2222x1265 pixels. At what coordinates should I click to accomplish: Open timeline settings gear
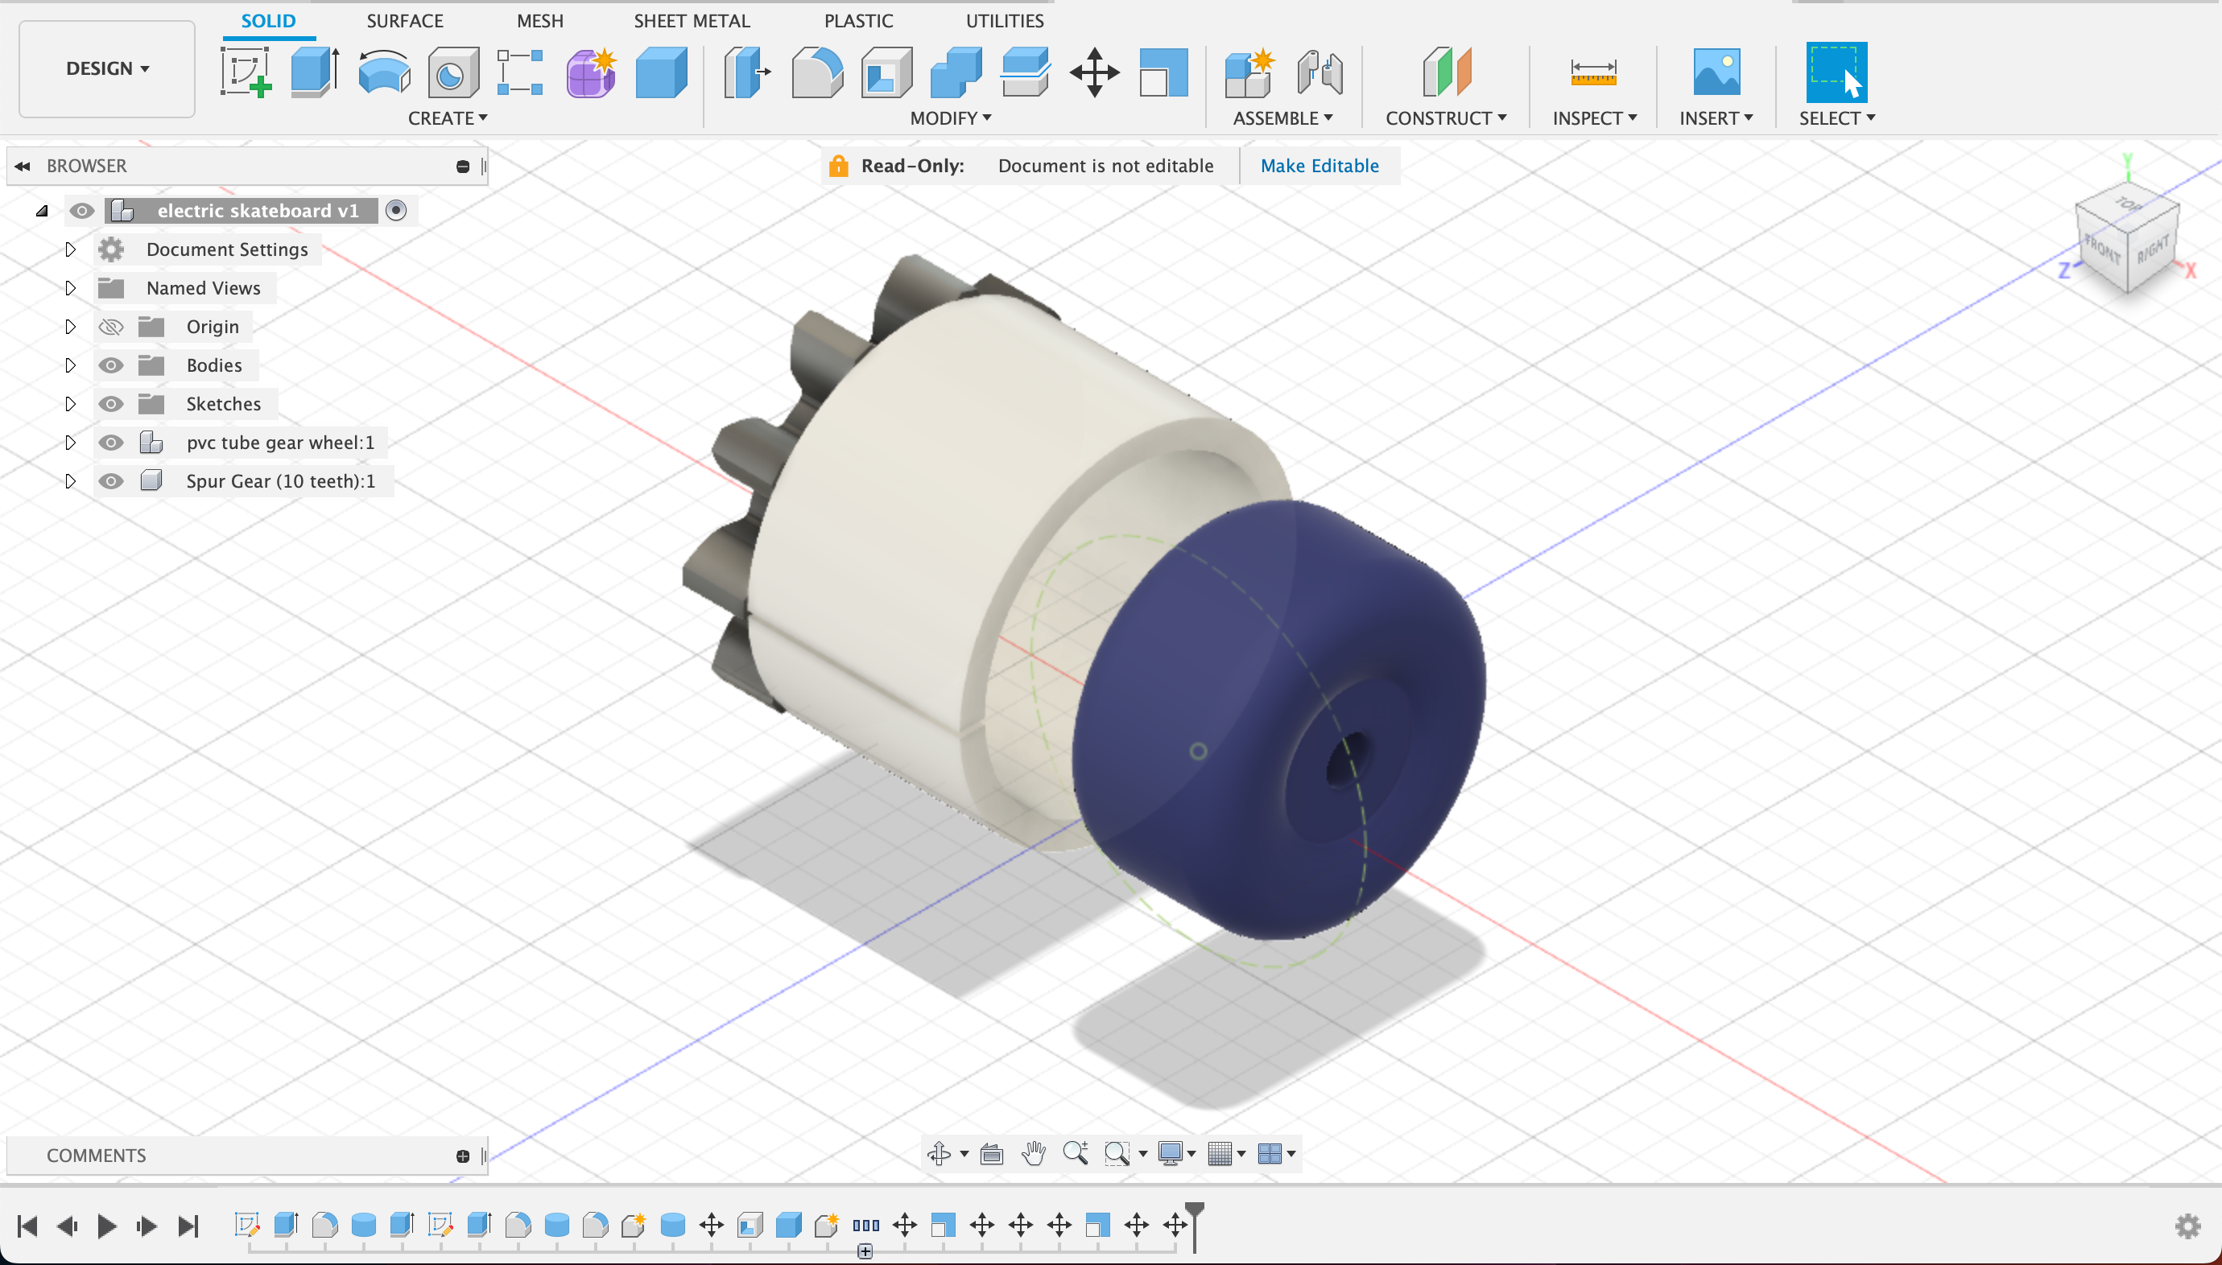point(2187,1226)
